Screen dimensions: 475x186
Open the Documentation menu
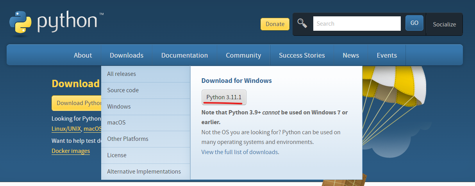tap(184, 55)
